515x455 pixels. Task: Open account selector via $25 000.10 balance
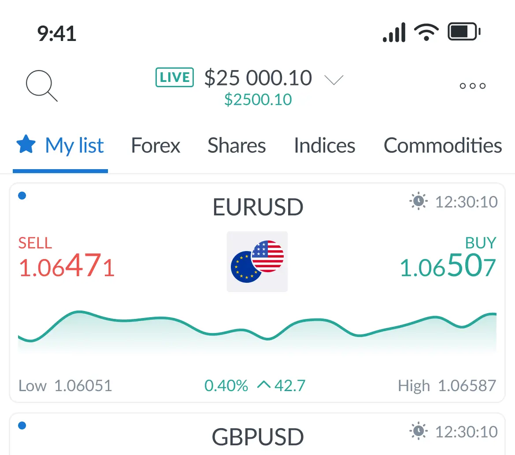pos(258,78)
